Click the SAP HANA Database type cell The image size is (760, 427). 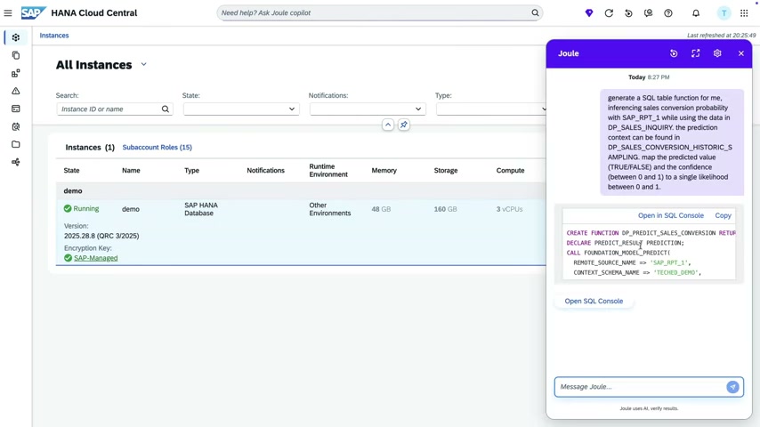click(200, 209)
